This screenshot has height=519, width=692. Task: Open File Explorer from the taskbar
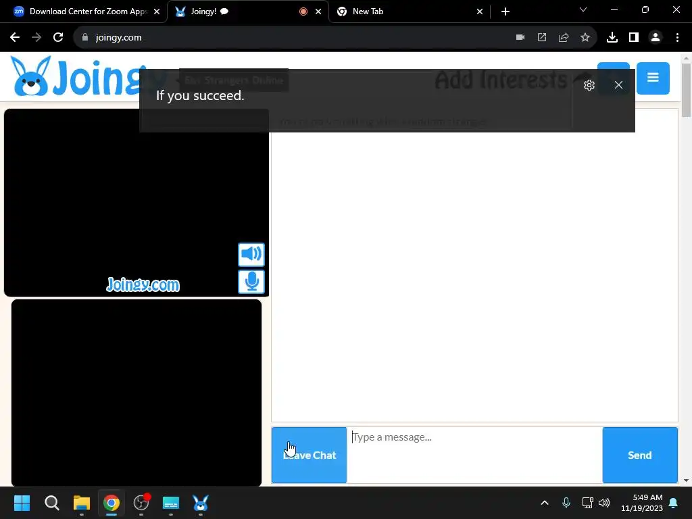pos(82,503)
